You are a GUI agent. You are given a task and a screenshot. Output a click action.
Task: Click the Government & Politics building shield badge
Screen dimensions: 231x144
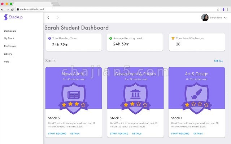pos(135,98)
